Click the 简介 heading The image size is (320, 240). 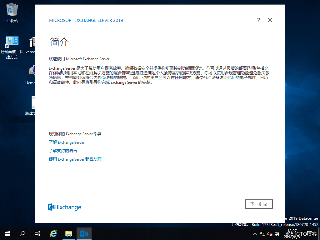click(x=59, y=42)
